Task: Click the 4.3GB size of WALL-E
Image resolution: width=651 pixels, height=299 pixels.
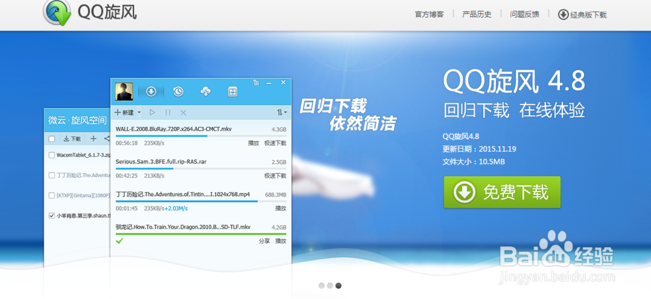Action: [x=279, y=130]
